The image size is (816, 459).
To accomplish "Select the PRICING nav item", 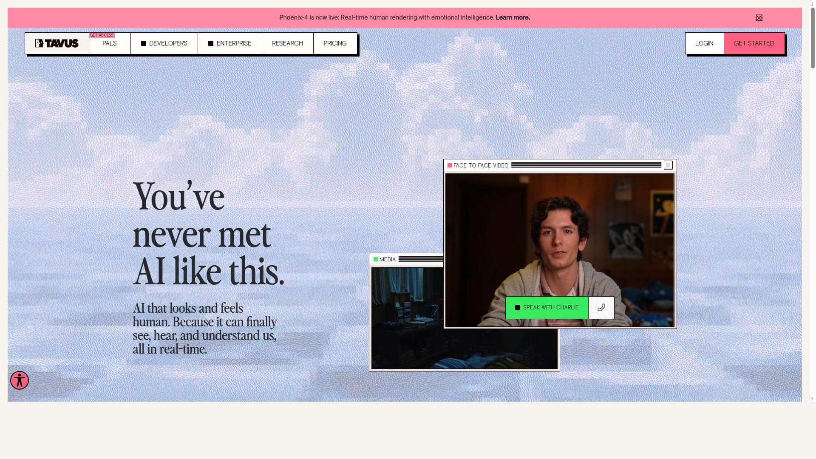I will [335, 43].
